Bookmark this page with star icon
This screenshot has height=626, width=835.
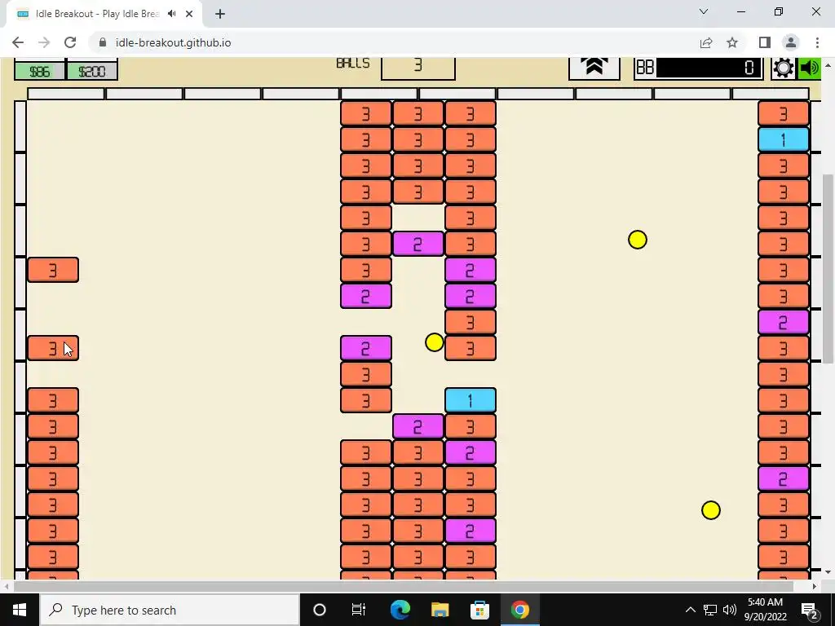pyautogui.click(x=732, y=42)
